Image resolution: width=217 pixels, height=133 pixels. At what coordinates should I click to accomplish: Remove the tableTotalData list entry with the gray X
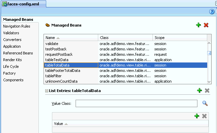(x=207, y=91)
